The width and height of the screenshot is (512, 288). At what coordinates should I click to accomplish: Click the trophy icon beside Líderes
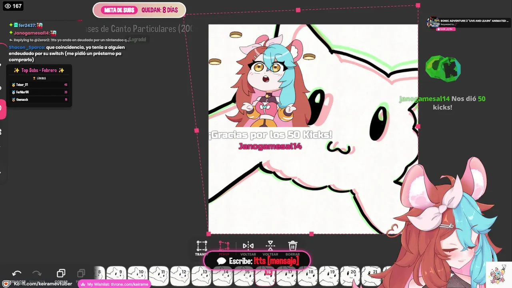34,78
